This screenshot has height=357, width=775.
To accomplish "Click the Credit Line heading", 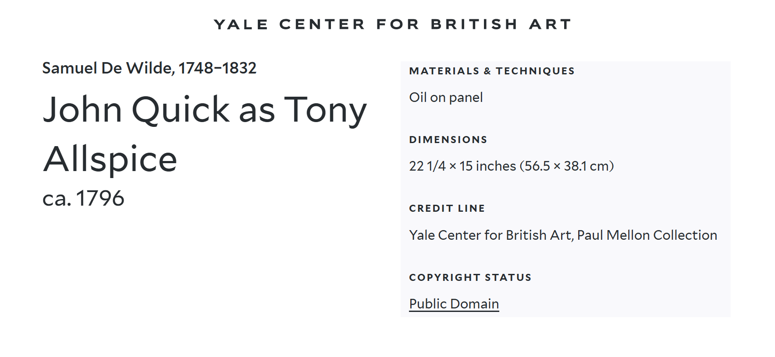I will (447, 208).
